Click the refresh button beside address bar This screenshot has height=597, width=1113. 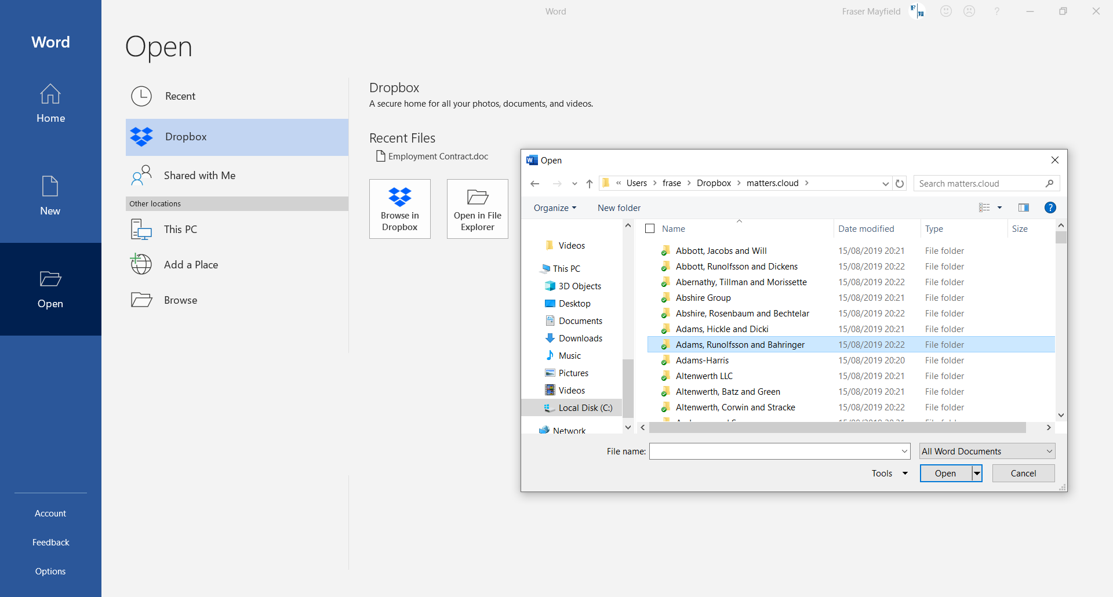click(900, 184)
